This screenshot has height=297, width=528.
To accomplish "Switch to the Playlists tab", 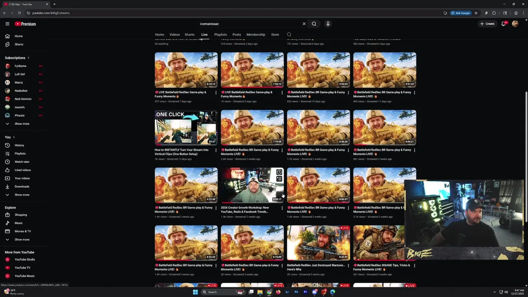I will coord(220,35).
